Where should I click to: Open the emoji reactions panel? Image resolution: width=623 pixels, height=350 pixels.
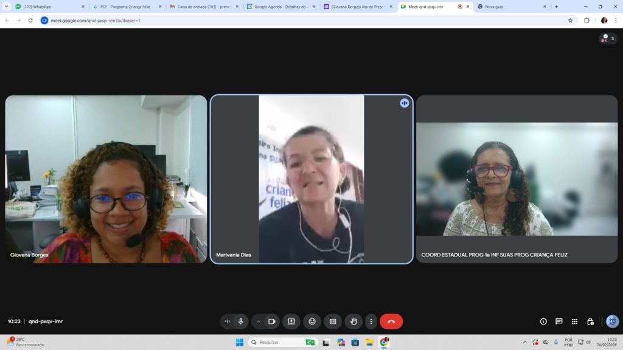[312, 321]
